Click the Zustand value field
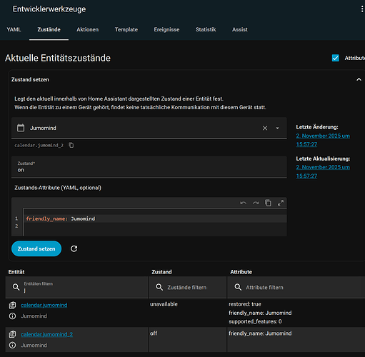 tap(149, 167)
